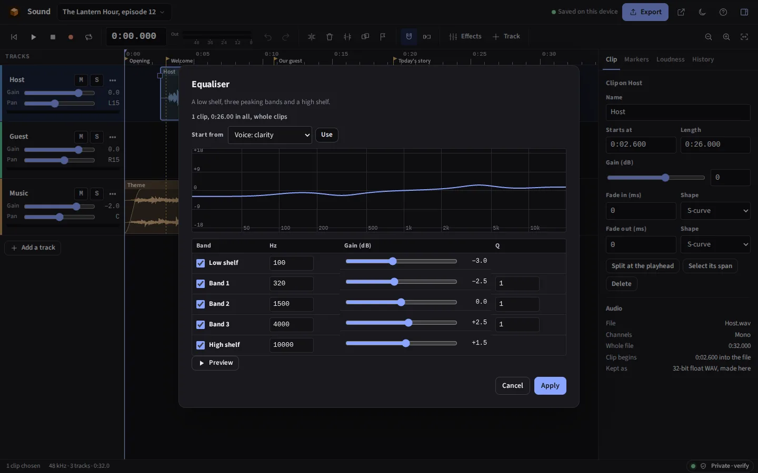
Task: Uncheck the High shelf checkbox
Action: pos(201,345)
